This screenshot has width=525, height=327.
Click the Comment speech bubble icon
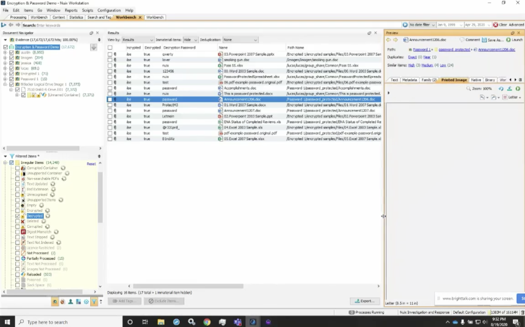tap(462, 40)
